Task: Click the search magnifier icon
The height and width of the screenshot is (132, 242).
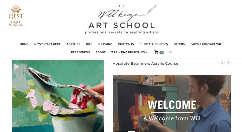Action: (x=171, y=52)
